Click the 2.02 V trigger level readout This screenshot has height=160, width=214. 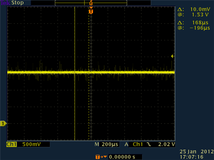[167, 144]
